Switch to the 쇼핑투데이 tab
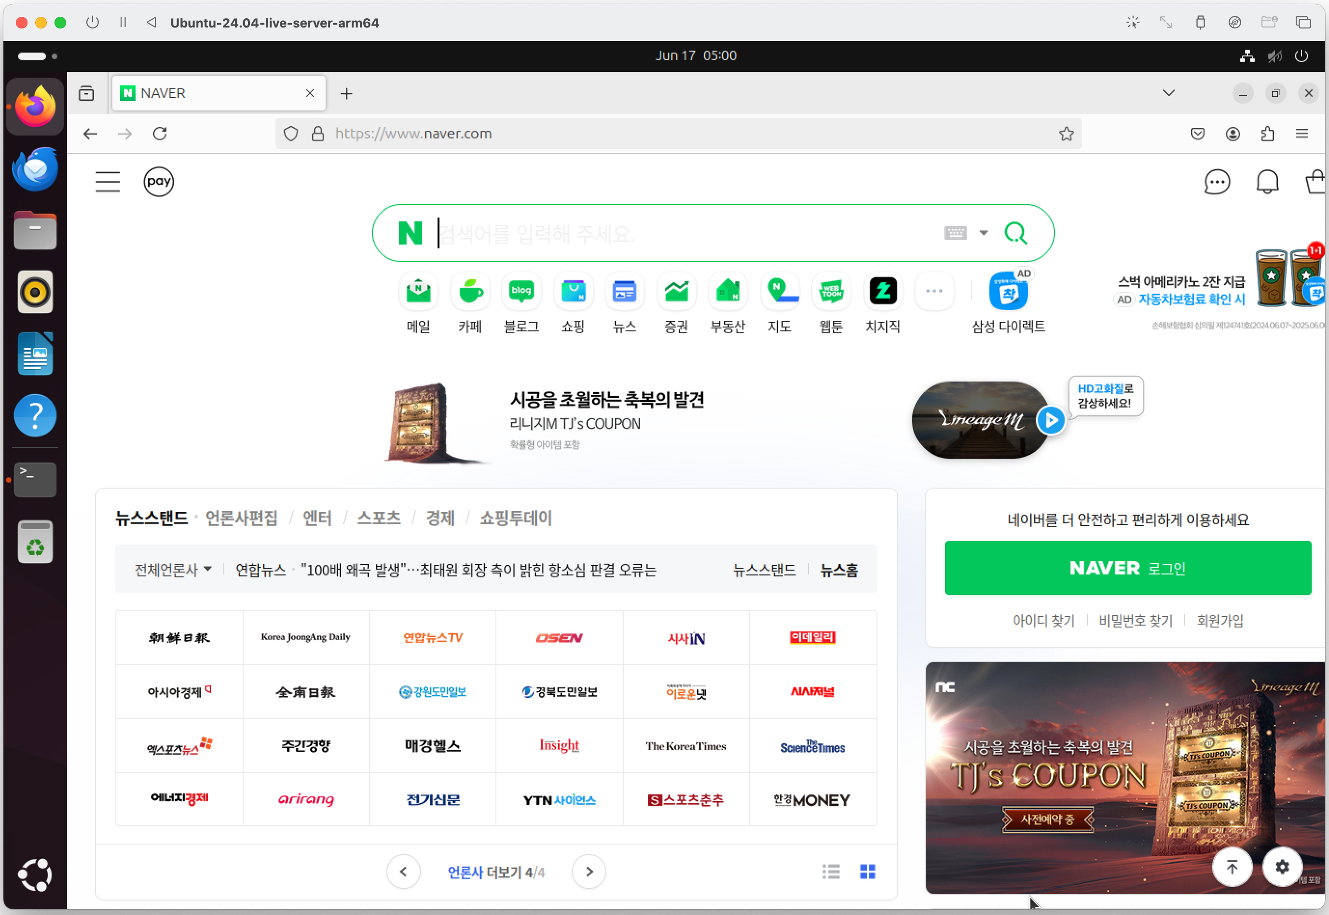 pyautogui.click(x=515, y=518)
